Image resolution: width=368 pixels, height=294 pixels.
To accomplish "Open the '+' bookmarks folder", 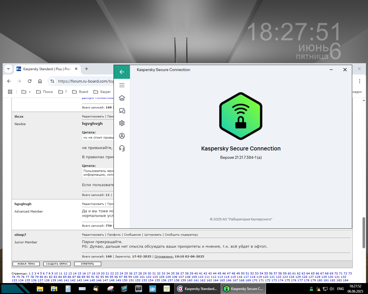I will 26,92.
